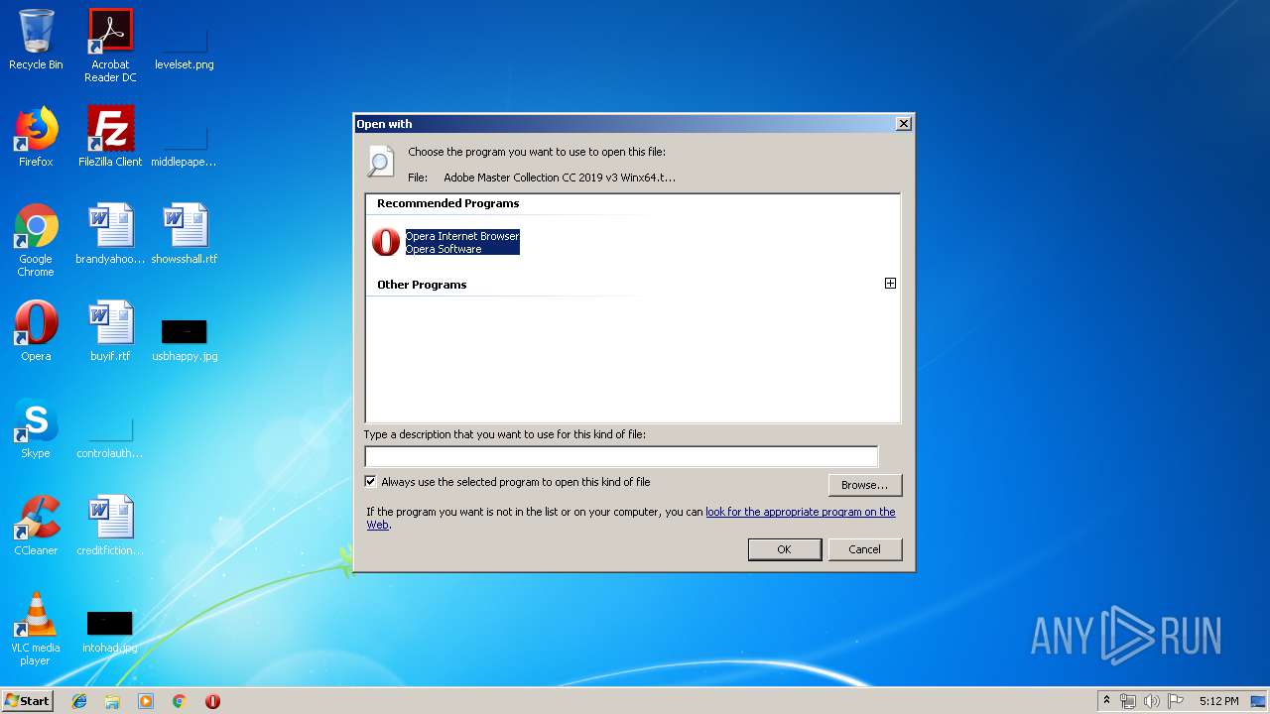The height and width of the screenshot is (714, 1270).
Task: Select the Firefox desktop shortcut
Action: (x=36, y=137)
